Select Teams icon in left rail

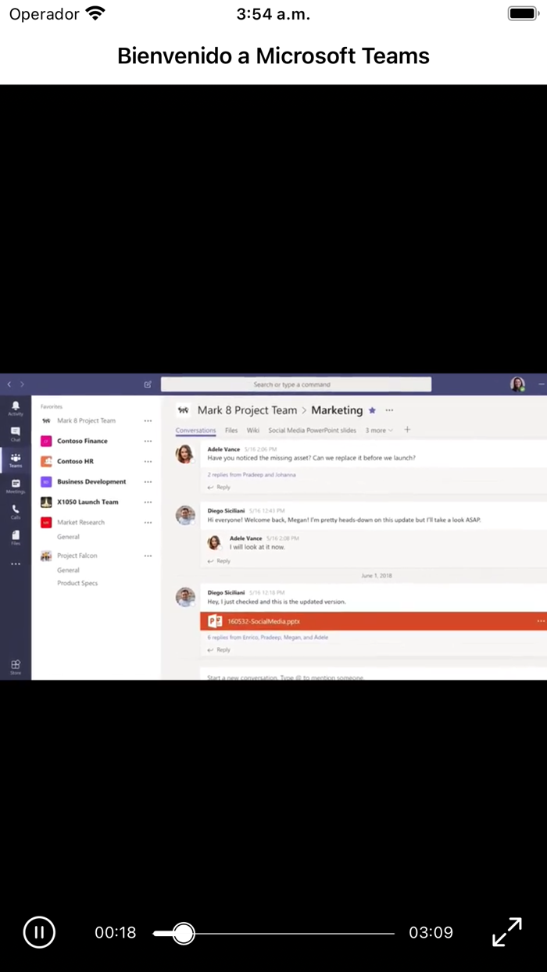[x=16, y=460]
